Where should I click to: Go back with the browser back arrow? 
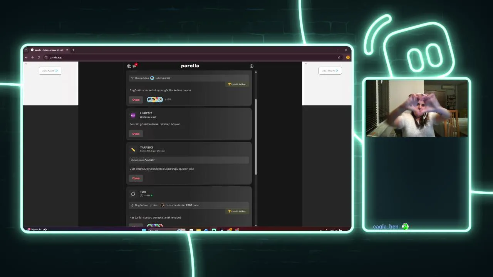(x=26, y=57)
